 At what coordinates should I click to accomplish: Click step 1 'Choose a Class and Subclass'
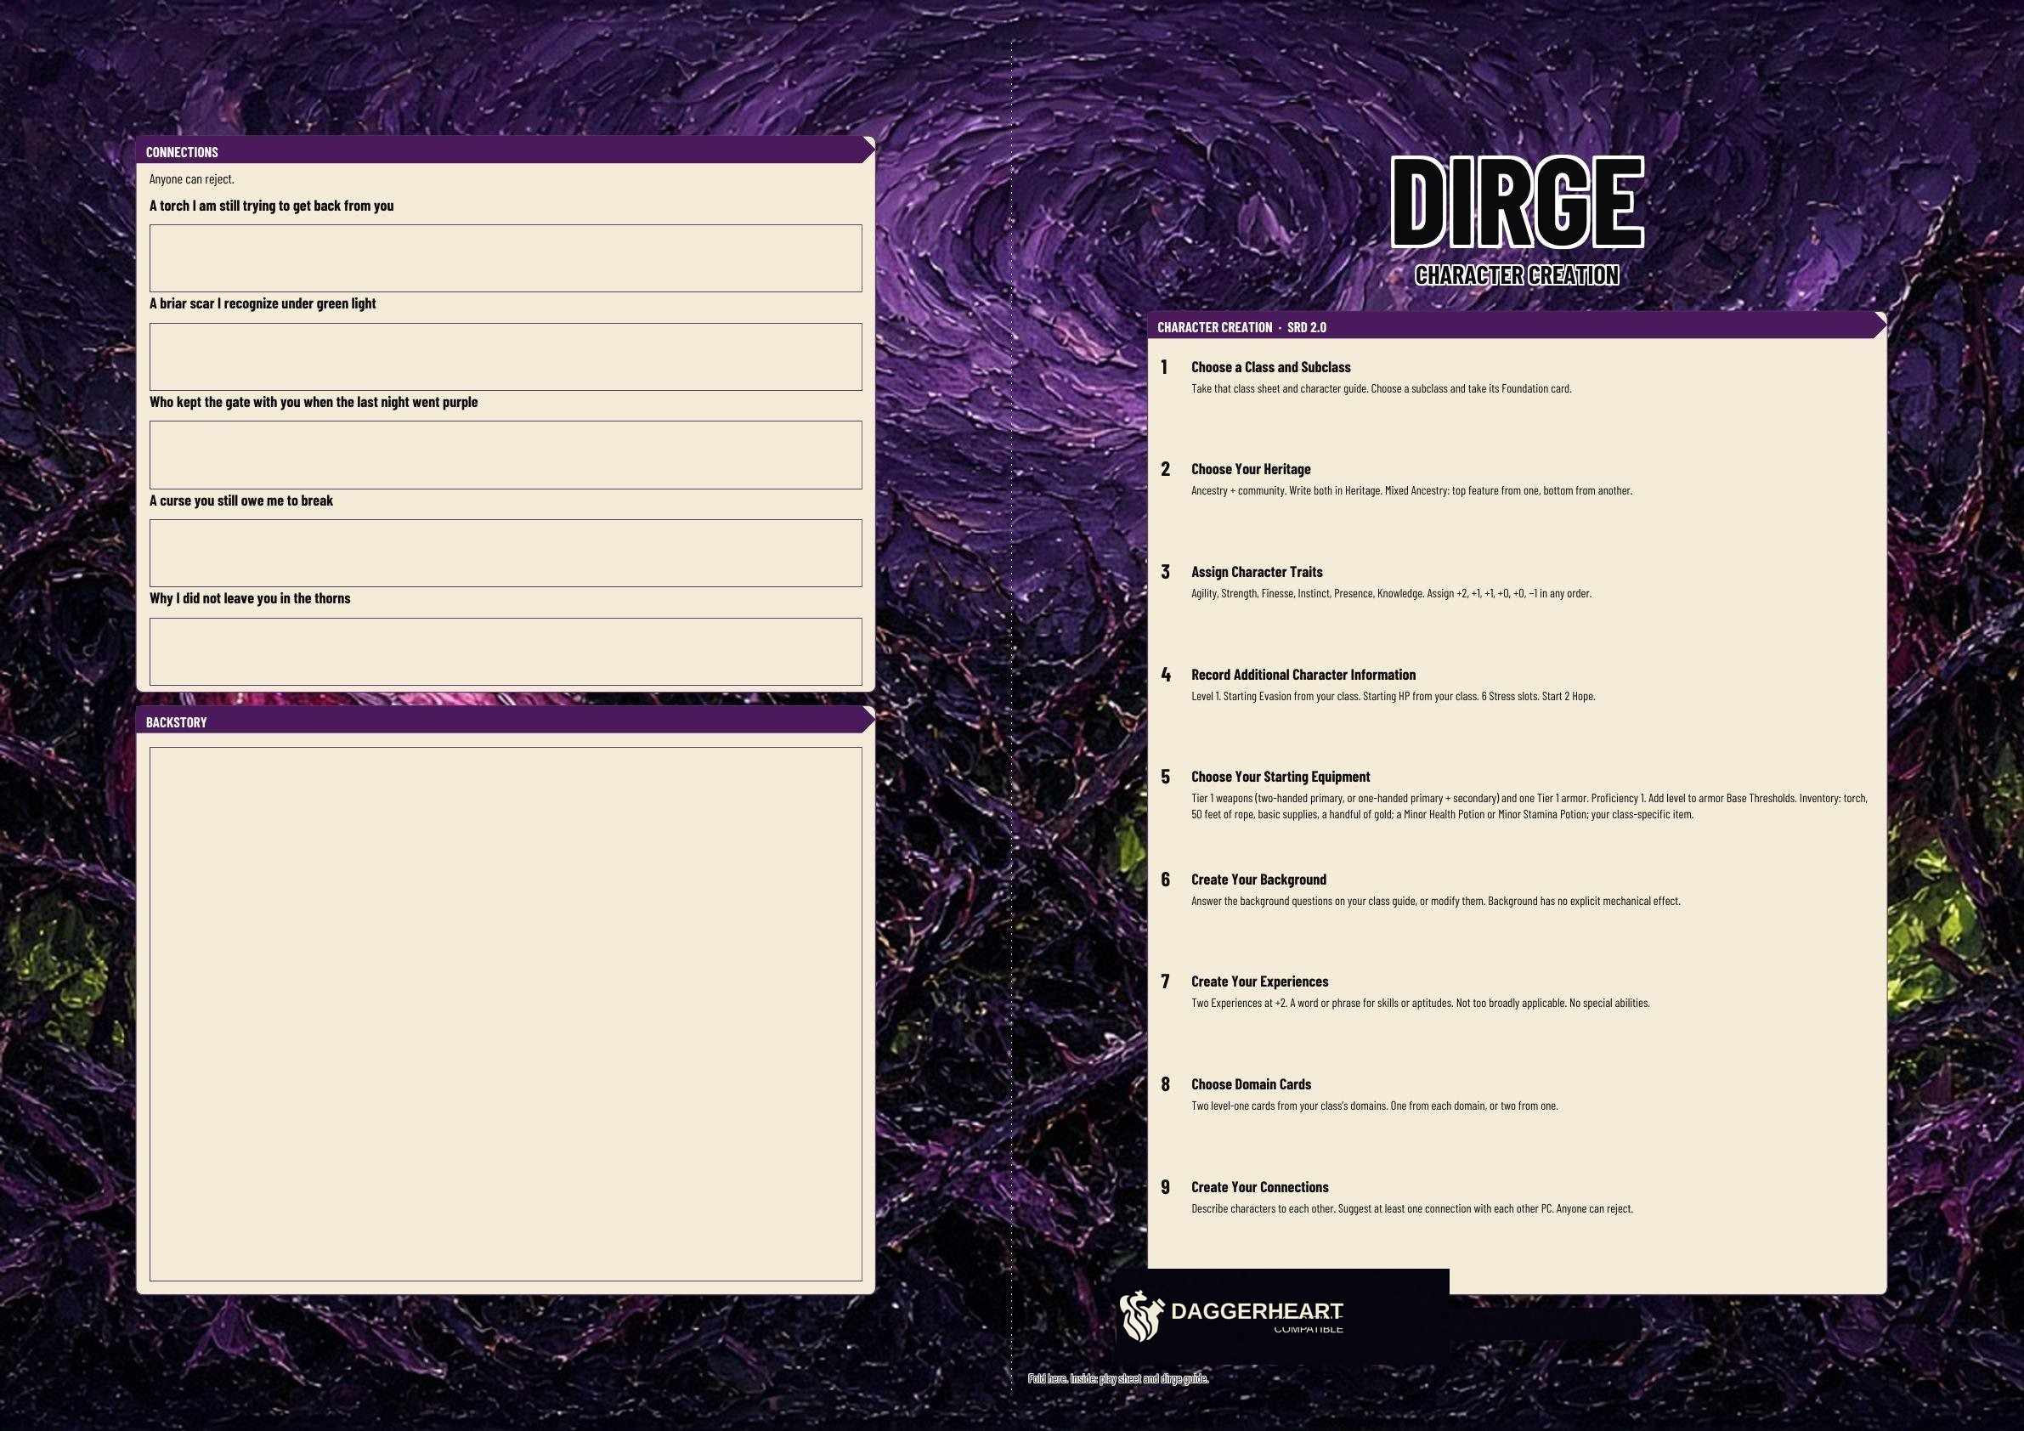coord(1270,367)
